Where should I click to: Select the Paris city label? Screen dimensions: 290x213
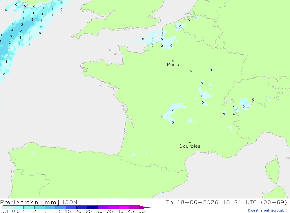point(173,65)
